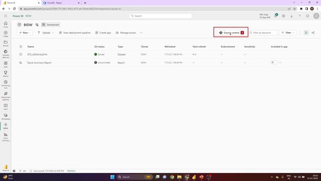Open Deployment pipelines in left navigation
This screenshot has height=181, width=321.
(6, 96)
